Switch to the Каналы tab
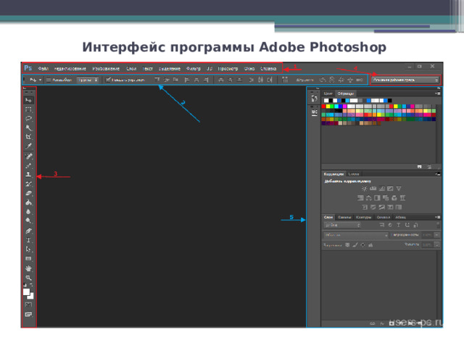 point(344,217)
